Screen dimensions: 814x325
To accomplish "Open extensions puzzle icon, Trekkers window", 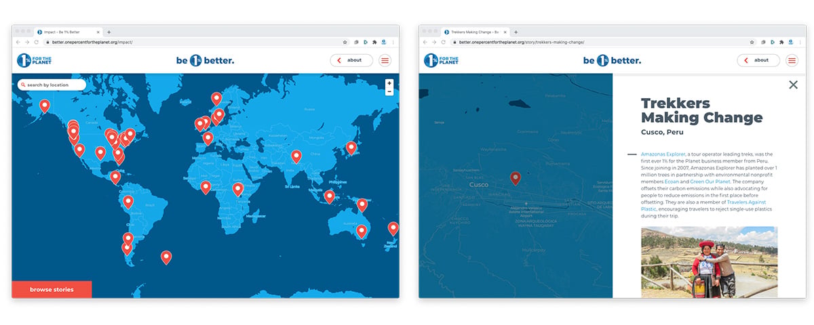I will (x=781, y=42).
